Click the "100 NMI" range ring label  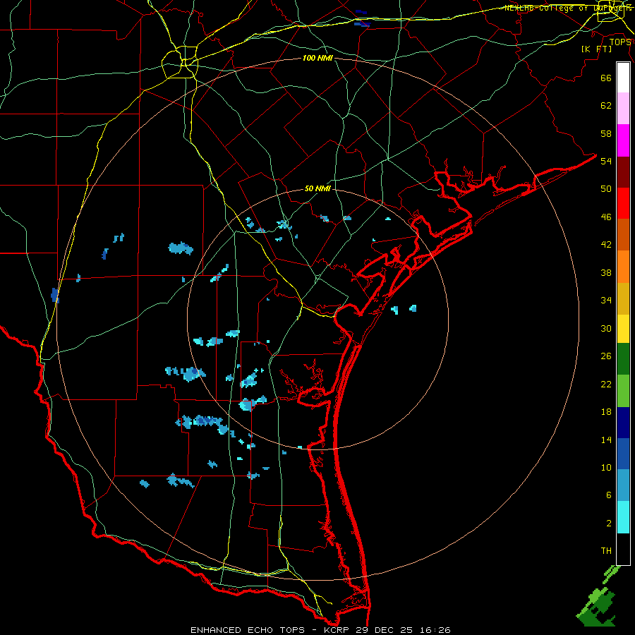pyautogui.click(x=317, y=59)
